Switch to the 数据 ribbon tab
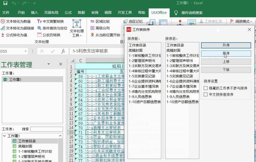256x162 pixels. click(81, 13)
